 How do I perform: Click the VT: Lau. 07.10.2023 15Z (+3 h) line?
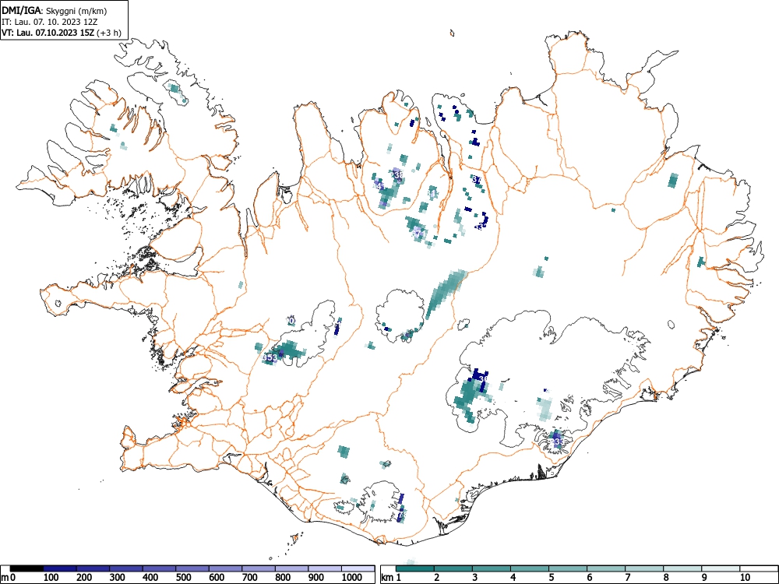click(61, 33)
